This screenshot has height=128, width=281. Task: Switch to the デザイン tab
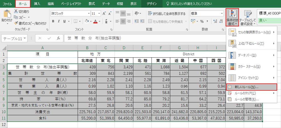[152, 4]
